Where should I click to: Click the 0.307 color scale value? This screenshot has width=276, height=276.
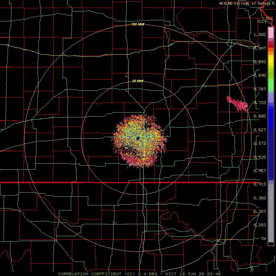[260, 212]
